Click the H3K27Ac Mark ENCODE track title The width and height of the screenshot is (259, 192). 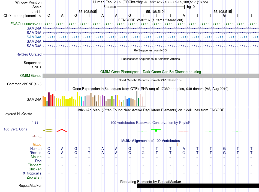pyautogui.click(x=150, y=110)
